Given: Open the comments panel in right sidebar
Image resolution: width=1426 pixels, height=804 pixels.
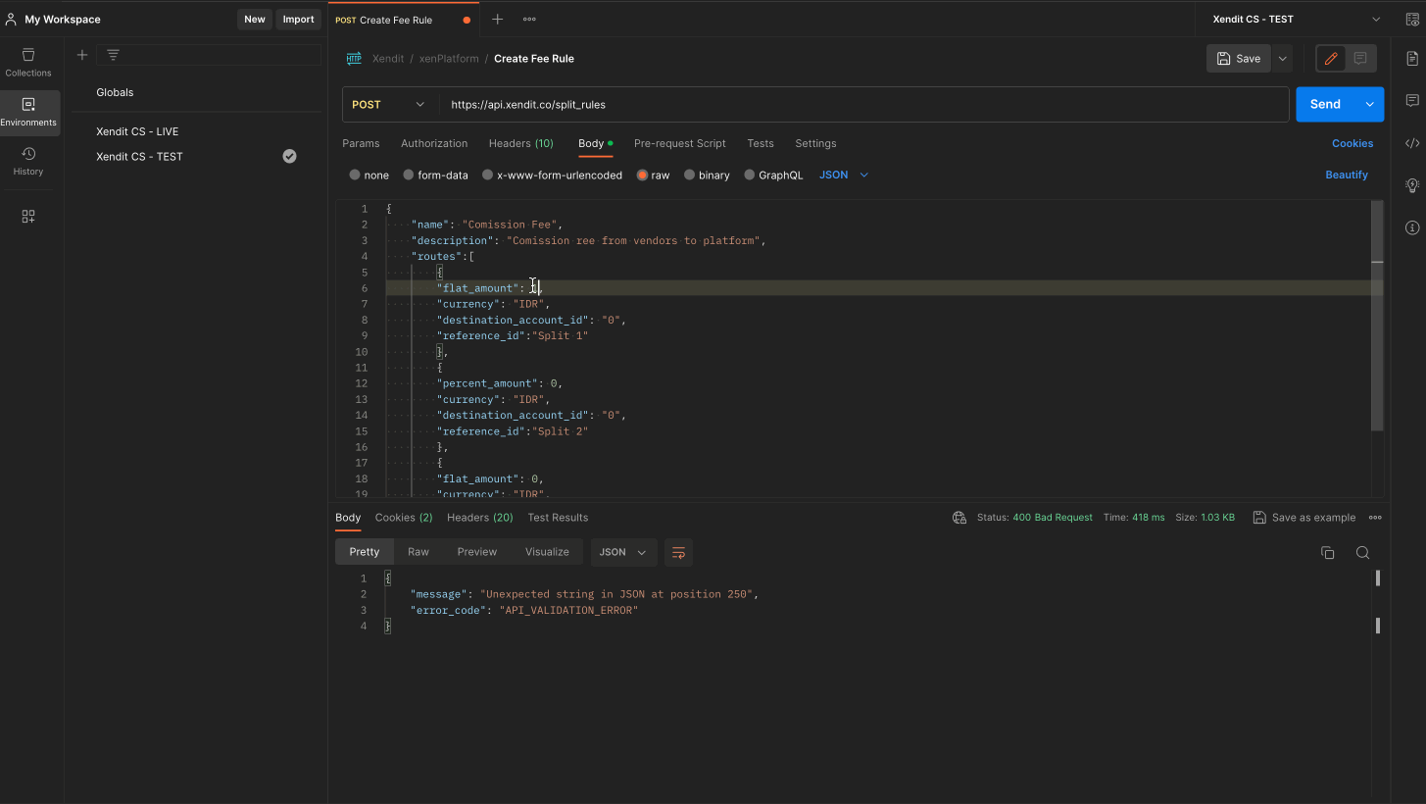Looking at the screenshot, I should (1412, 101).
